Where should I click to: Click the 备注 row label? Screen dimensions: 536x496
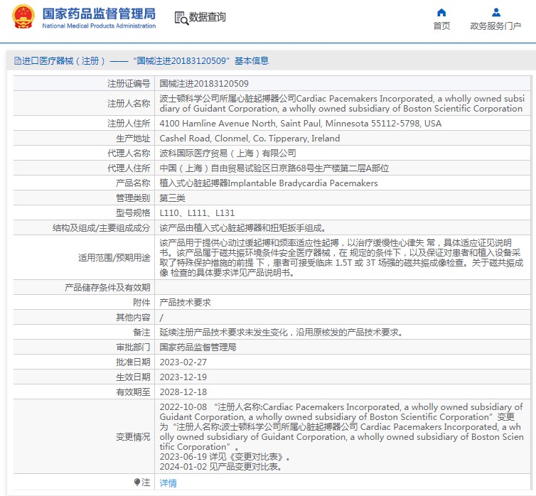pyautogui.click(x=141, y=333)
